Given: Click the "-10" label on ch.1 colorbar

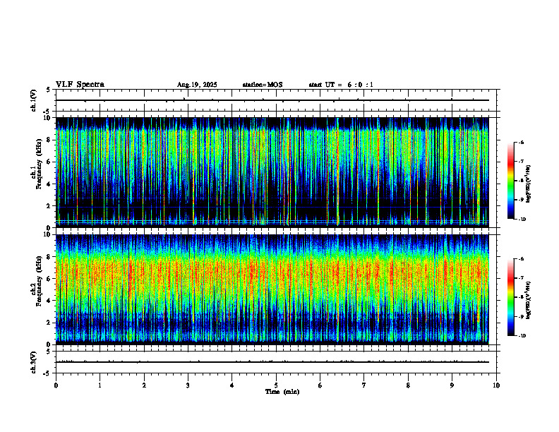Looking at the screenshot, I should coord(522,220).
